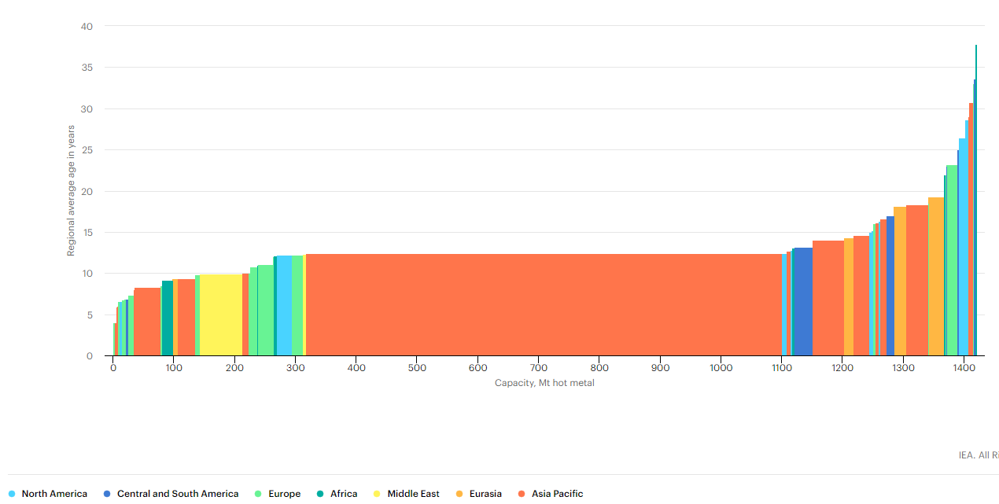Click the yellow Middle East legend dot

tap(377, 494)
